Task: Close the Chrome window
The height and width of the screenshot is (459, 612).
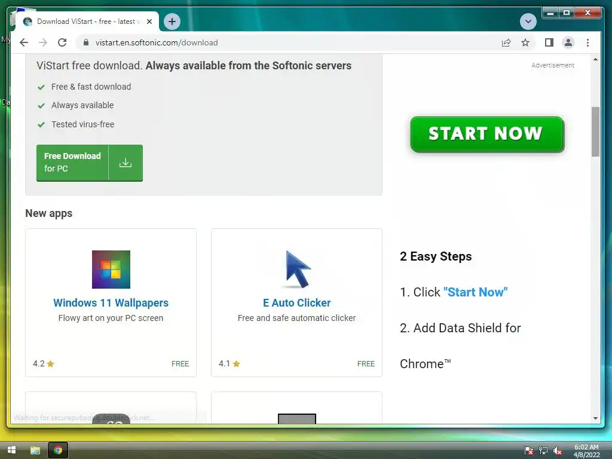Action: pos(588,13)
